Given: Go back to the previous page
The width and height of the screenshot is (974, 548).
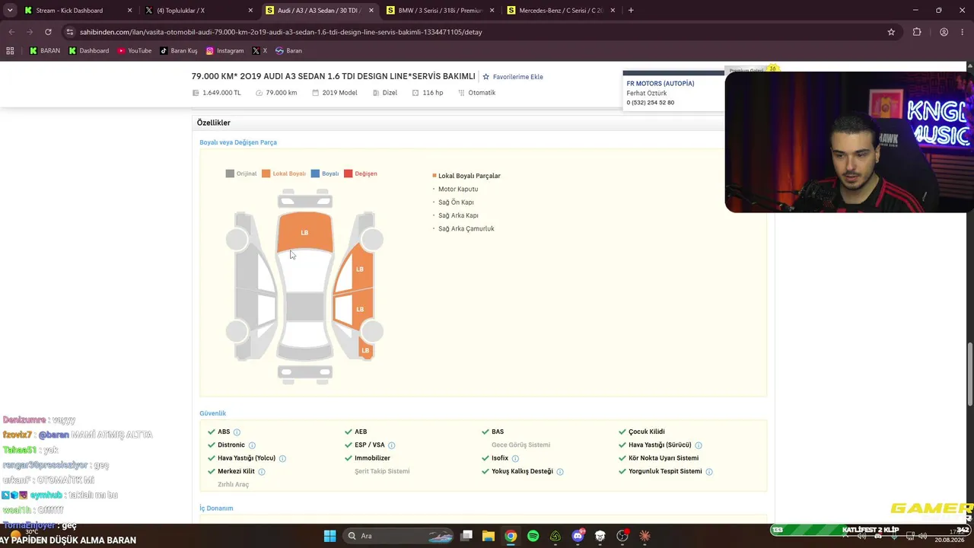Looking at the screenshot, I should 11,32.
